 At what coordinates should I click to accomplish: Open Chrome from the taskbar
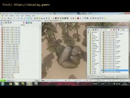pos(11,84)
